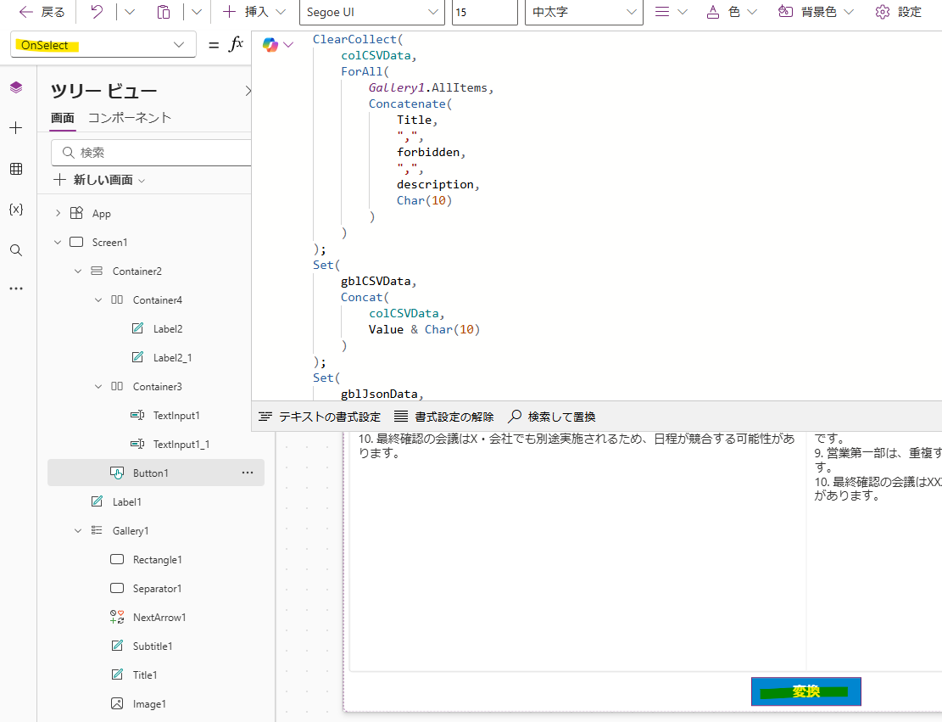942x722 pixels.
Task: Open the font color (色) picker
Action: coord(732,12)
